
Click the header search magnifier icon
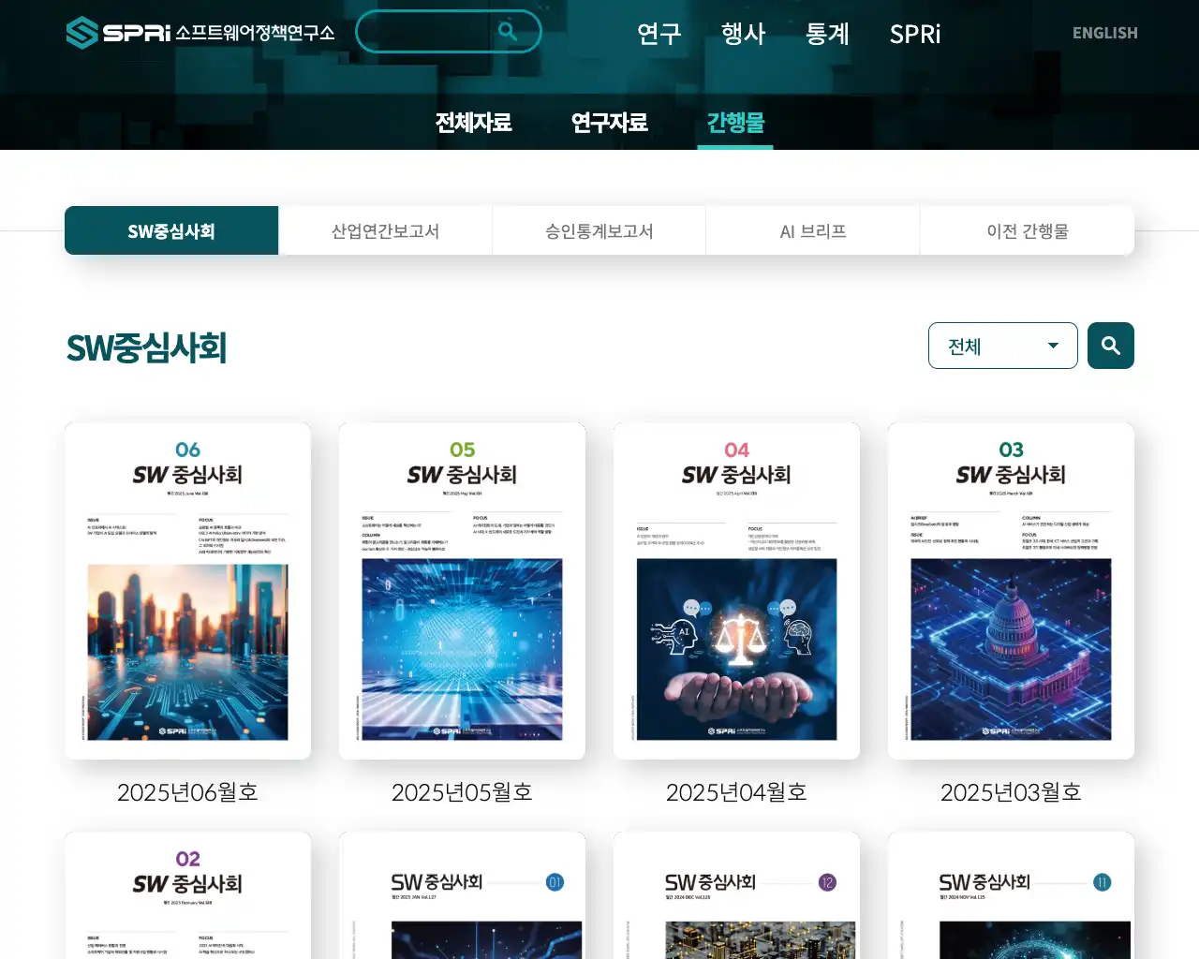point(508,31)
